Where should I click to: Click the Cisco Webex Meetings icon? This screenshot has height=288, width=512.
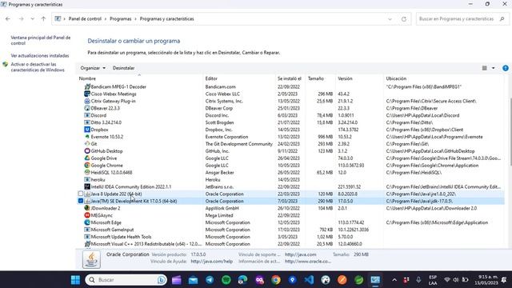tap(87, 94)
